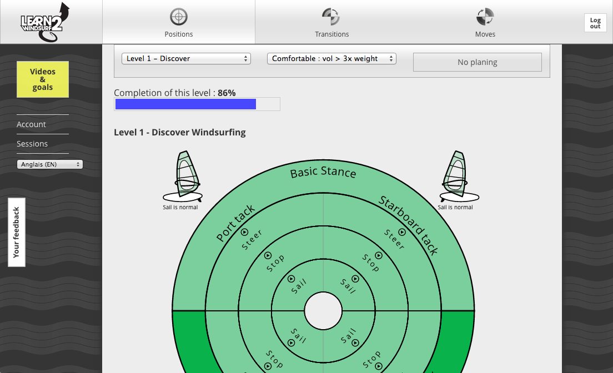Go to the Account page

tap(31, 124)
